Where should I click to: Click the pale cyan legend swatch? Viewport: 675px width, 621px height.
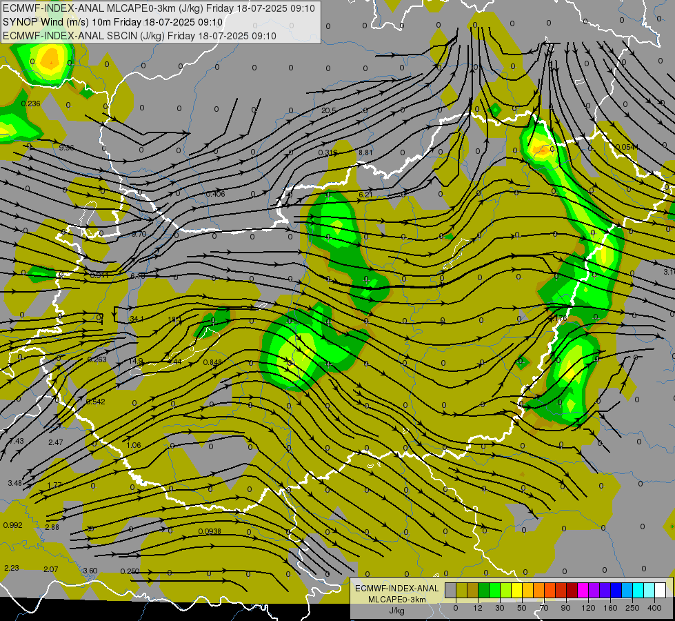(649, 590)
